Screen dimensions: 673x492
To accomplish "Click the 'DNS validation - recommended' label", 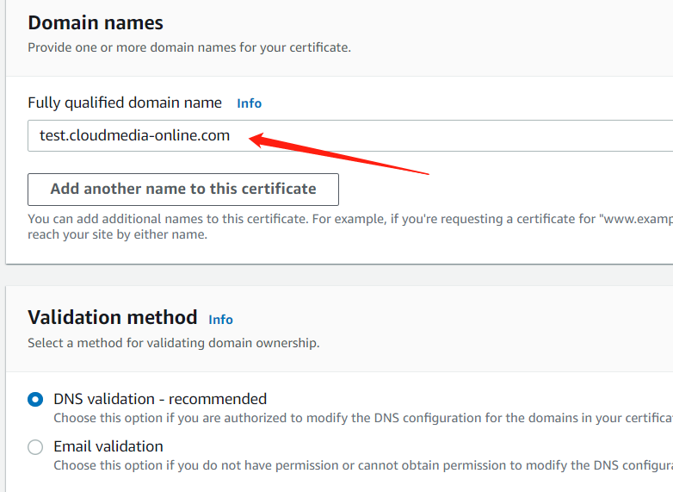I will point(160,399).
